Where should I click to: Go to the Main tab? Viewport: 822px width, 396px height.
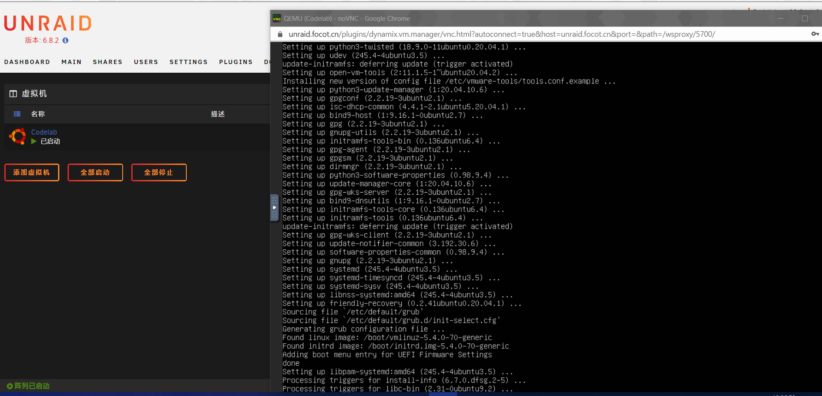71,62
